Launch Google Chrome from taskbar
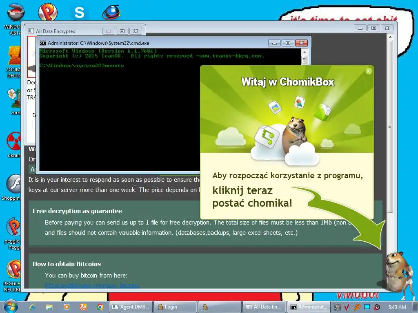The height and width of the screenshot is (313, 418). point(100,307)
